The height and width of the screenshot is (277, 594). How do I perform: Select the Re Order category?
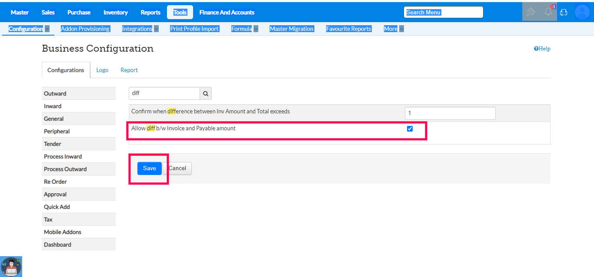(79, 181)
